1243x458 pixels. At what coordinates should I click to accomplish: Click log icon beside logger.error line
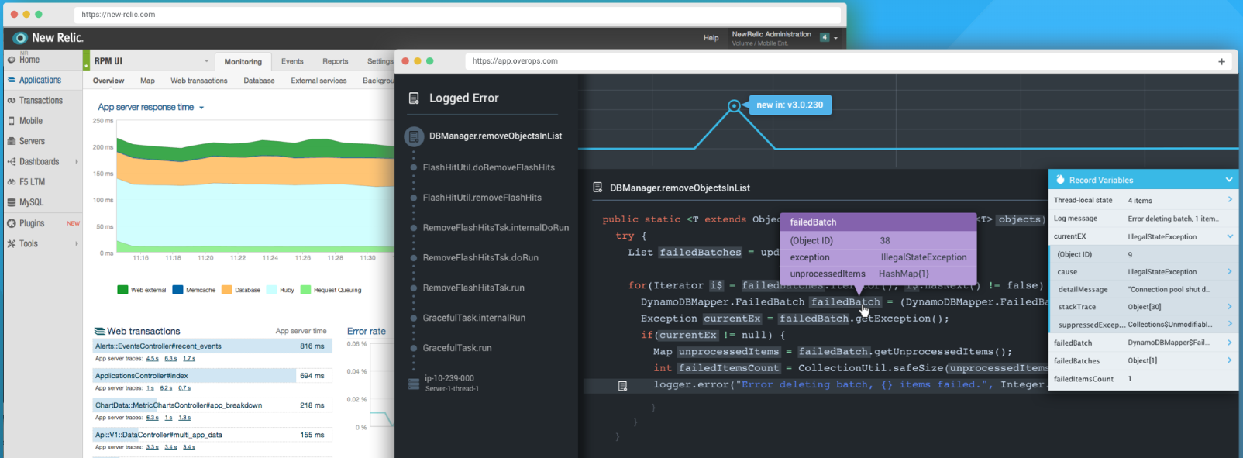click(622, 385)
